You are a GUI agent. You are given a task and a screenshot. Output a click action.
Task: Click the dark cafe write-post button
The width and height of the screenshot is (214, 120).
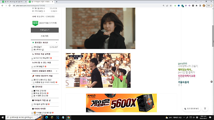coord(45,30)
